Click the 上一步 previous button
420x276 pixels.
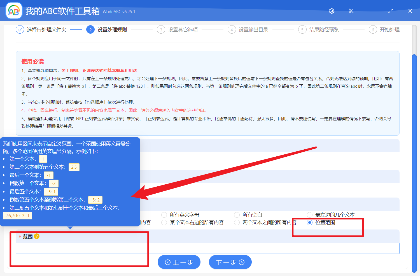click(x=179, y=262)
